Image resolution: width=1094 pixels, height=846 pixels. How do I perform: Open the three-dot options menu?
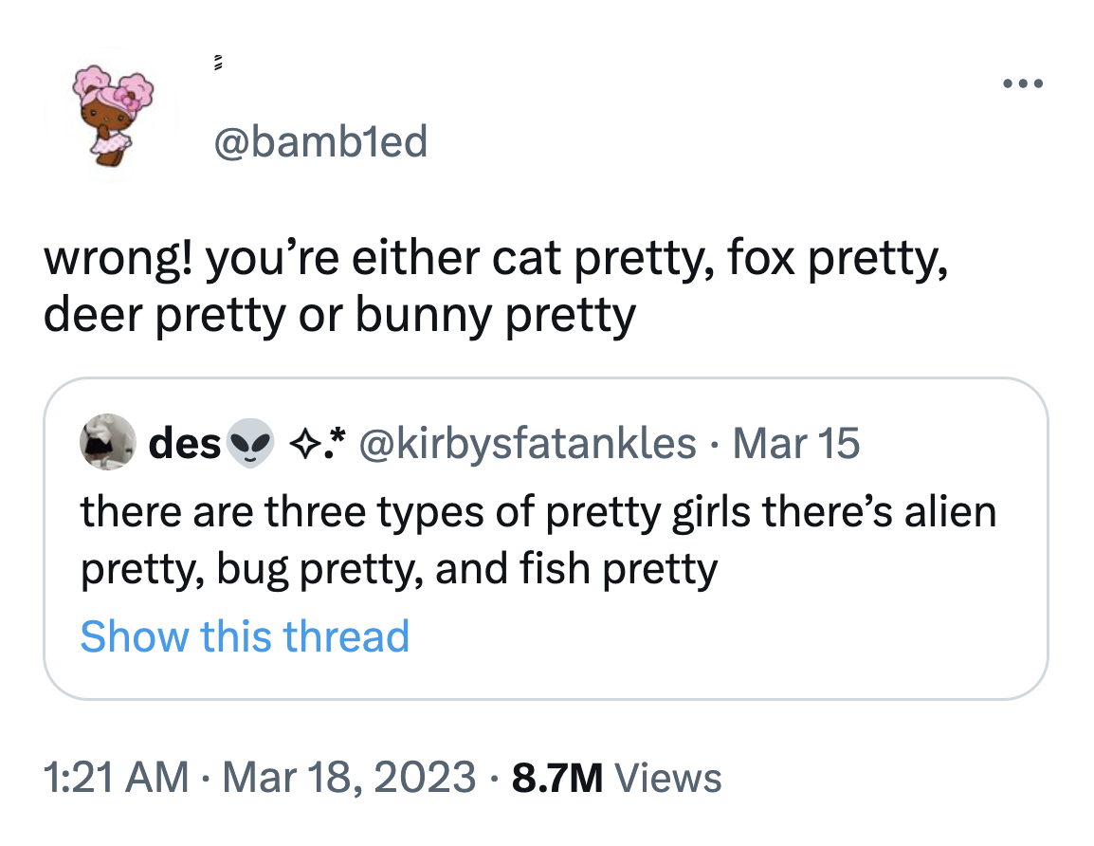click(x=1023, y=83)
